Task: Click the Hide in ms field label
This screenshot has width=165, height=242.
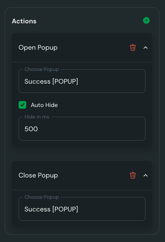Action: click(37, 117)
